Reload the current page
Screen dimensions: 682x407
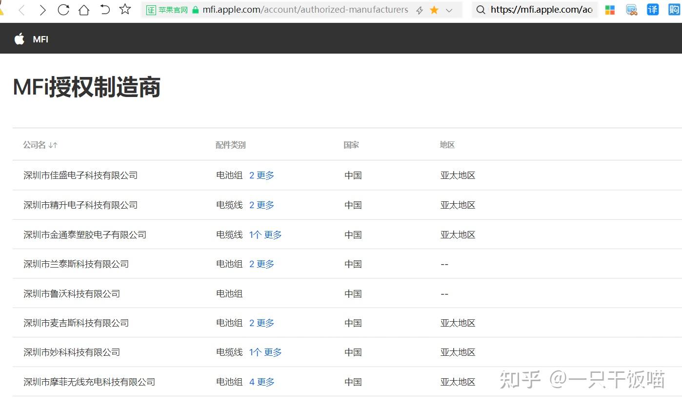coord(63,10)
